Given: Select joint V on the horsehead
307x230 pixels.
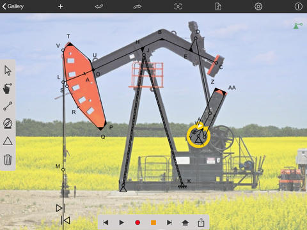Looking at the screenshot, I should click(x=63, y=50).
